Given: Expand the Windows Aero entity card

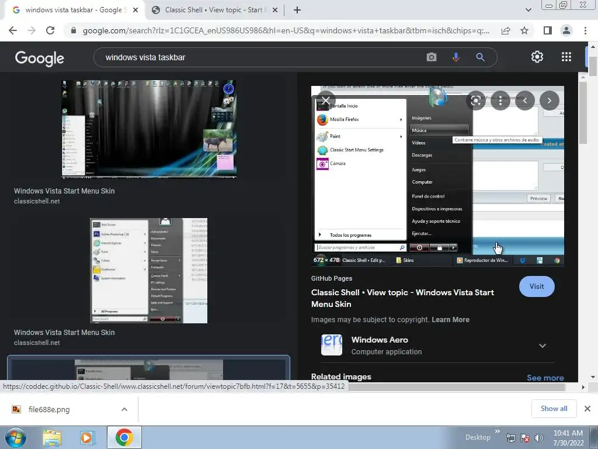Looking at the screenshot, I should point(543,346).
